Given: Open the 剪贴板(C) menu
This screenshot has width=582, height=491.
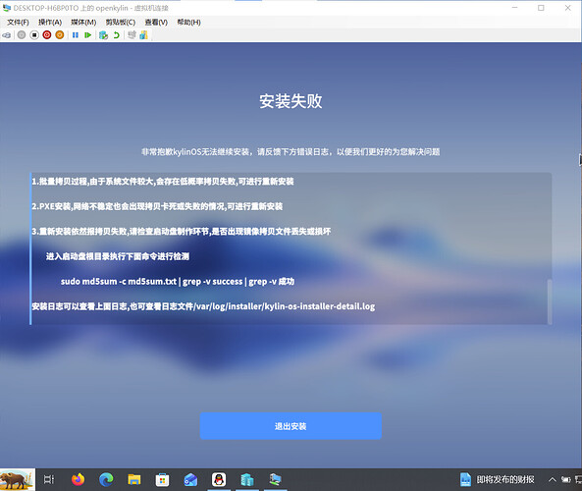Looking at the screenshot, I should (x=121, y=23).
